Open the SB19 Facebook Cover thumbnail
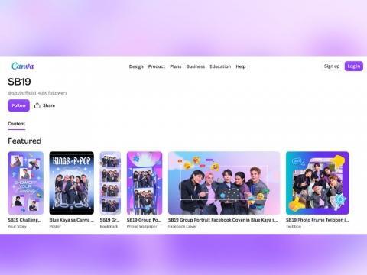 click(x=224, y=183)
